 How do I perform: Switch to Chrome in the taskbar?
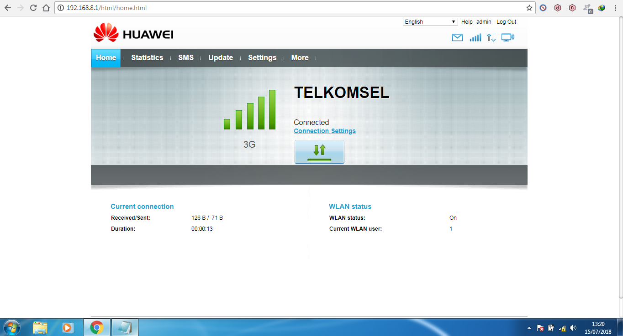click(96, 327)
